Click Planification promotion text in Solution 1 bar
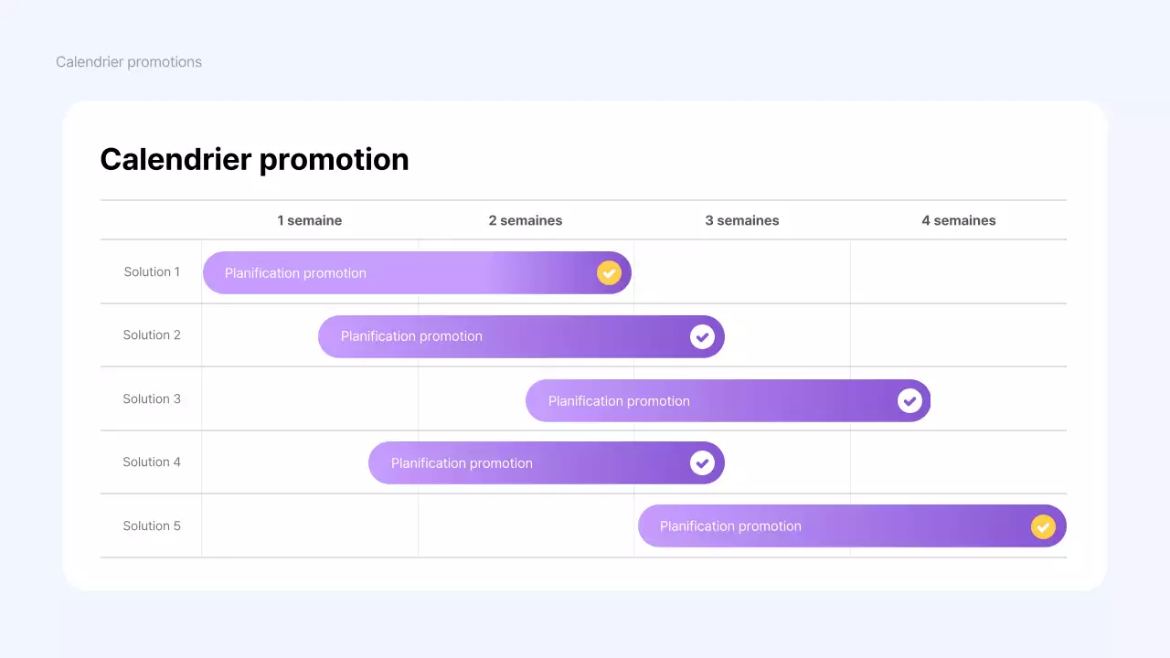This screenshot has height=658, width=1170. click(x=295, y=273)
